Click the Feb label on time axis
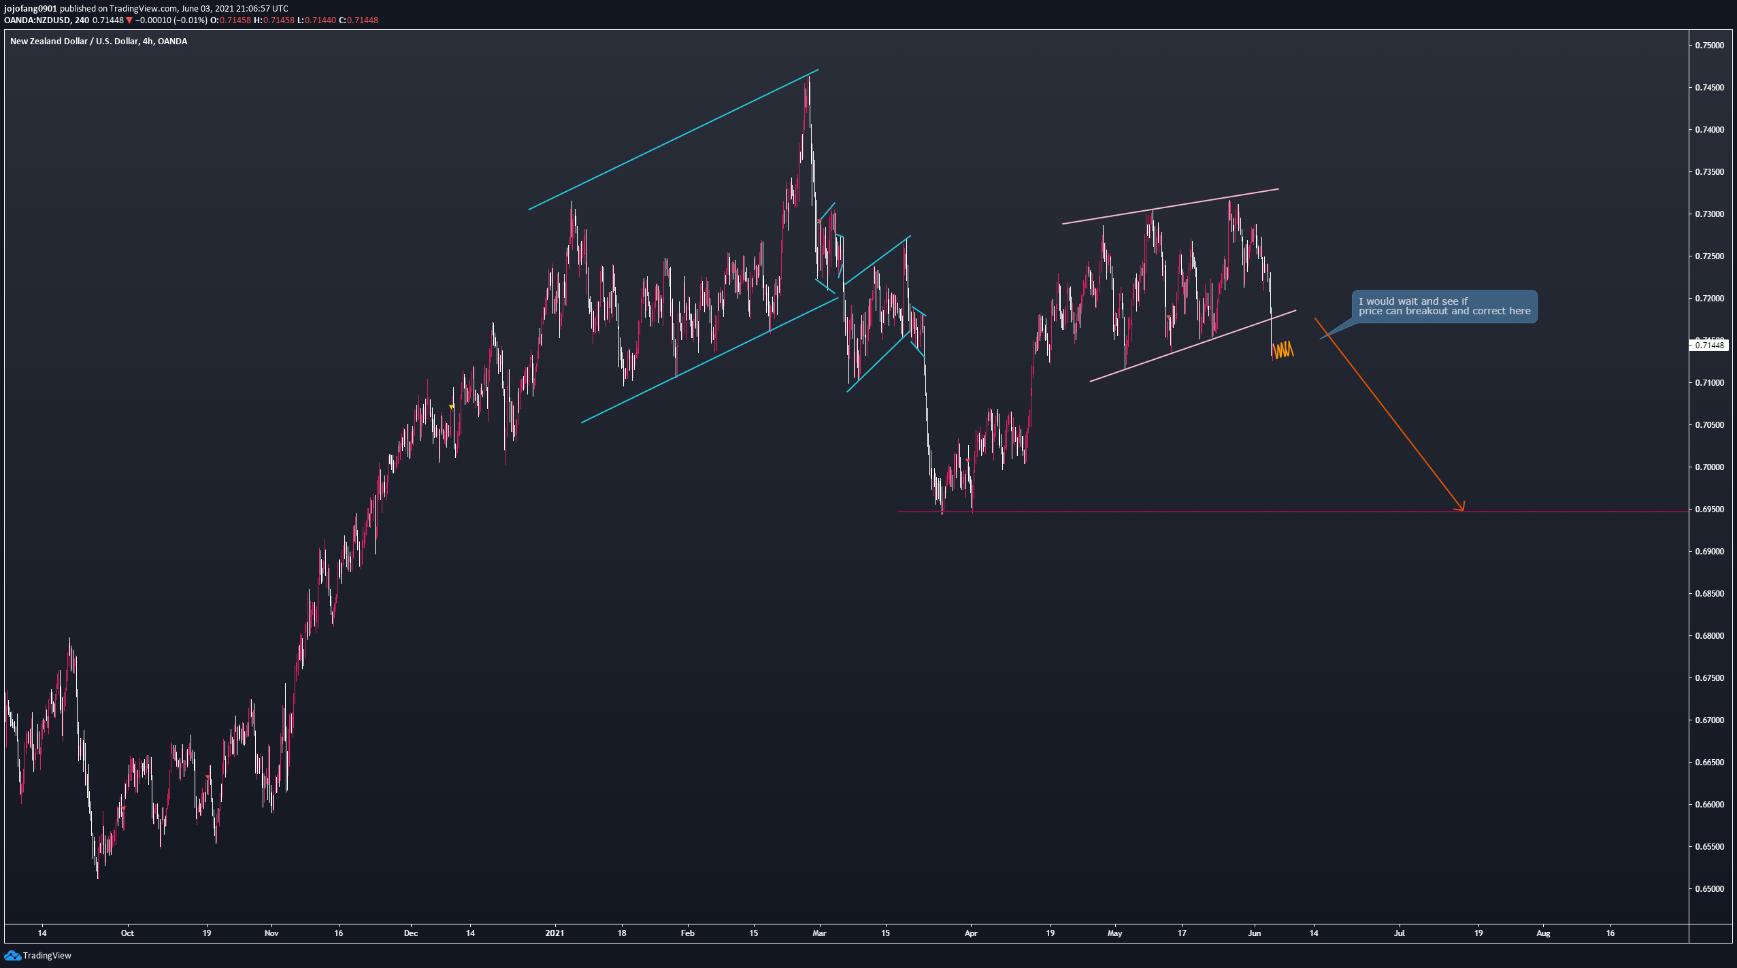1737x968 pixels. coord(688,933)
